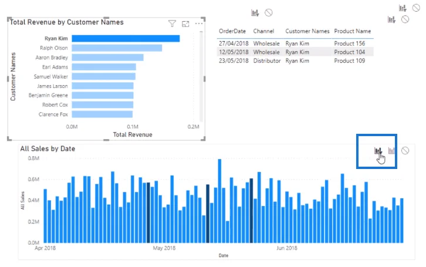Click the Customer Names column header

(307, 31)
